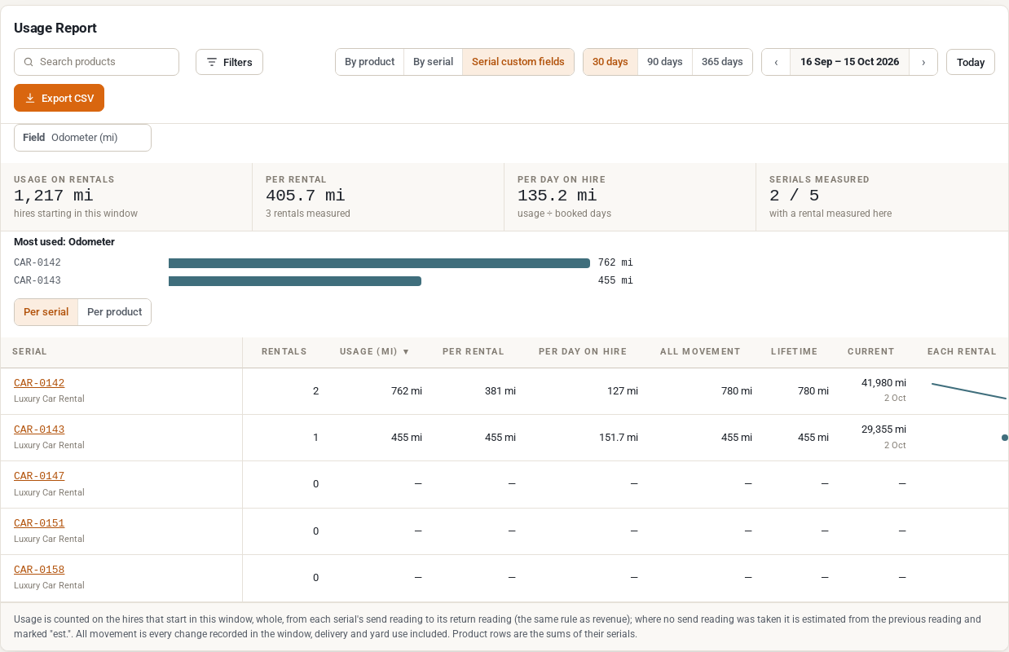Sort by Per Day On Hire header
Viewport: 1009px width, 652px height.
point(583,352)
